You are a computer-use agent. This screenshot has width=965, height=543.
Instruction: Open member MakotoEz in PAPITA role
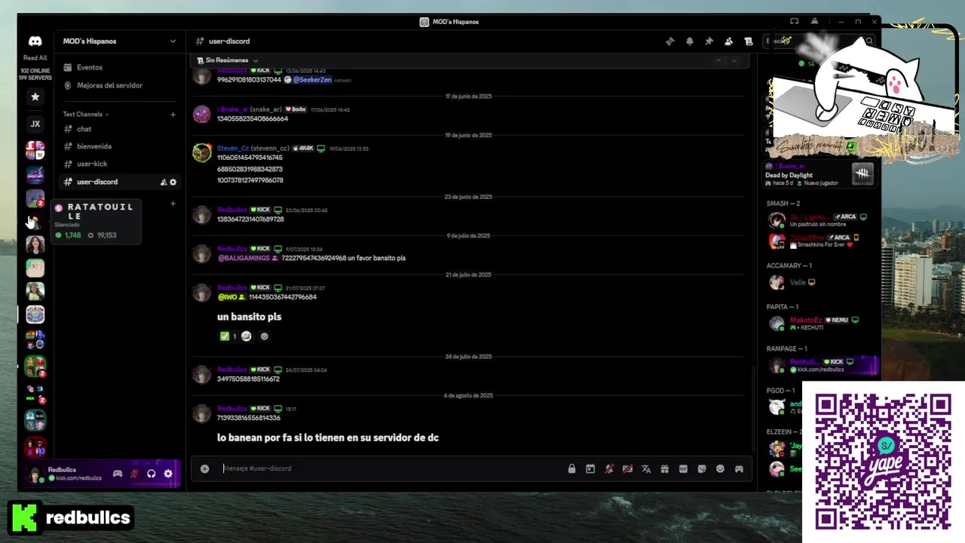(819, 324)
